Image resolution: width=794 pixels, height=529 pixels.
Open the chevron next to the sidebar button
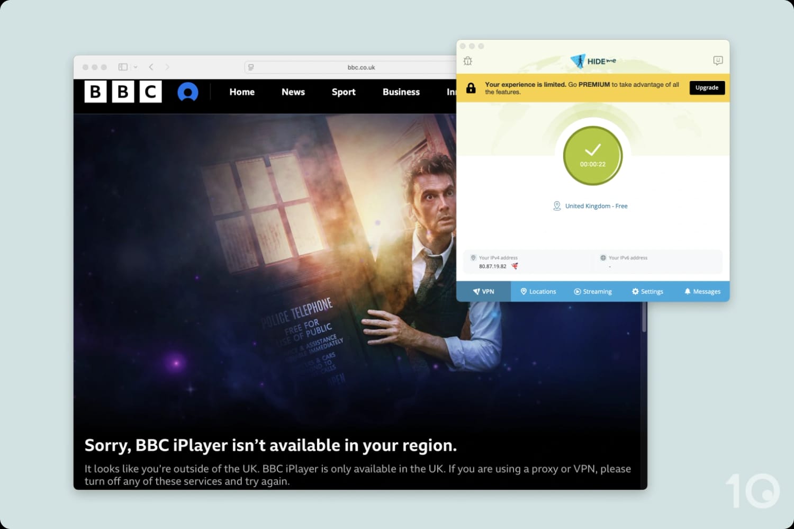click(x=135, y=67)
